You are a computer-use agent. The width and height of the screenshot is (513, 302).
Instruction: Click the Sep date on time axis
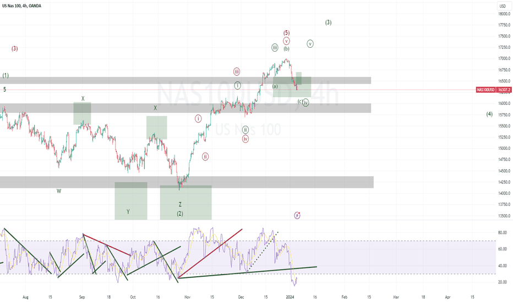click(x=82, y=297)
